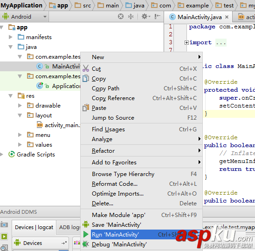Choose Copy Path from context menu
255x251 pixels.
pyautogui.click(x=142, y=88)
